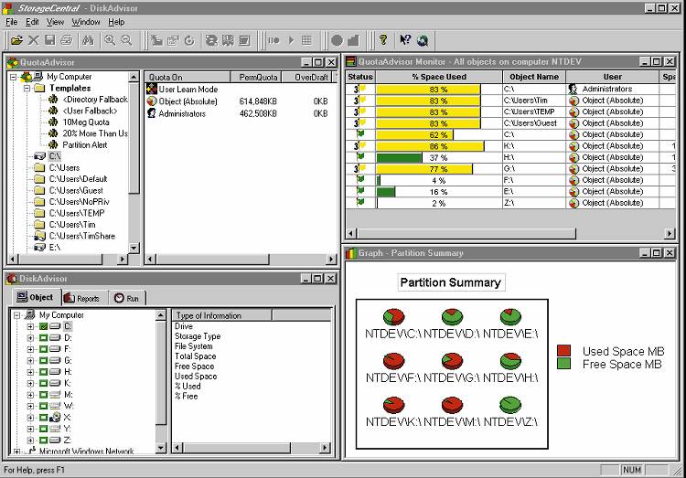Image resolution: width=686 pixels, height=478 pixels.
Task: Click the PermQuota column header
Action: 258,77
